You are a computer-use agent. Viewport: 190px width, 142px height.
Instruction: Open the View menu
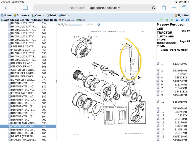pos(38,15)
